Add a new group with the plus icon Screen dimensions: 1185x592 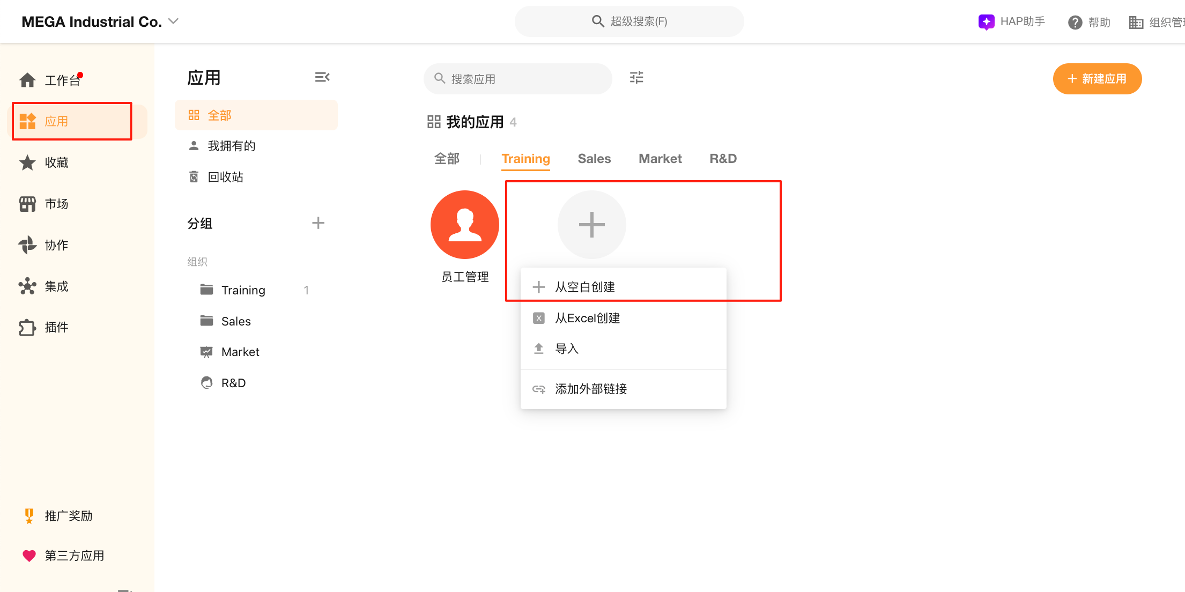tap(318, 223)
